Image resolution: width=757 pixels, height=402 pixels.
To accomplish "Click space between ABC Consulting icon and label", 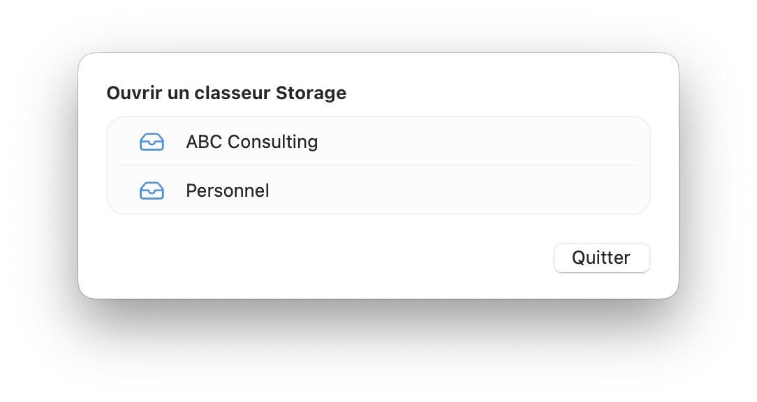I will click(x=175, y=142).
